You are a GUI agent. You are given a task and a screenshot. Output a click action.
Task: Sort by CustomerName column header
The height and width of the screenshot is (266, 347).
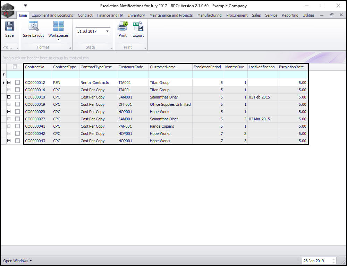pyautogui.click(x=170, y=67)
